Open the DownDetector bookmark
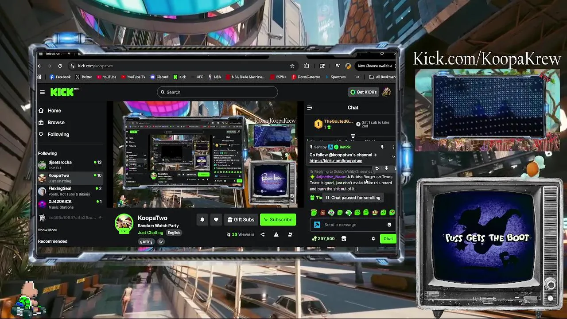This screenshot has width=567, height=319. point(306,77)
